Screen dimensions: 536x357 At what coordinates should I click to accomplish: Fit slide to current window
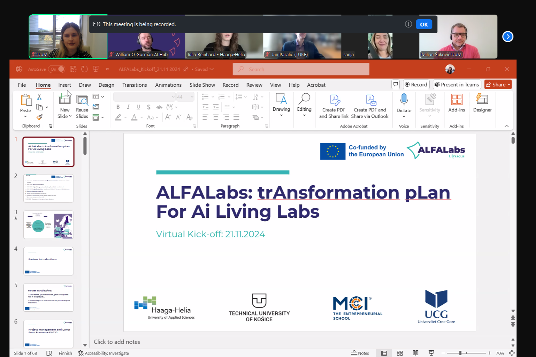click(x=512, y=353)
